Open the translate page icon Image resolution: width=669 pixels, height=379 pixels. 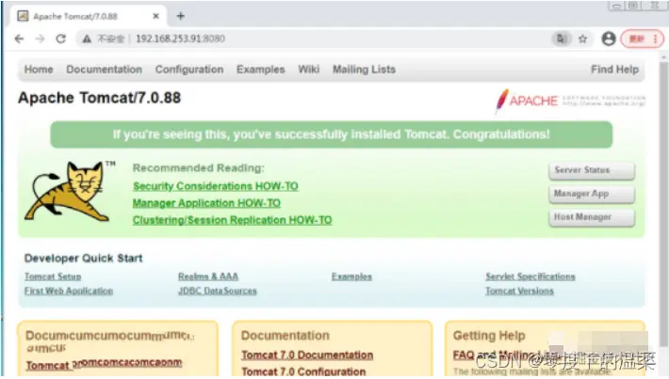pos(561,39)
